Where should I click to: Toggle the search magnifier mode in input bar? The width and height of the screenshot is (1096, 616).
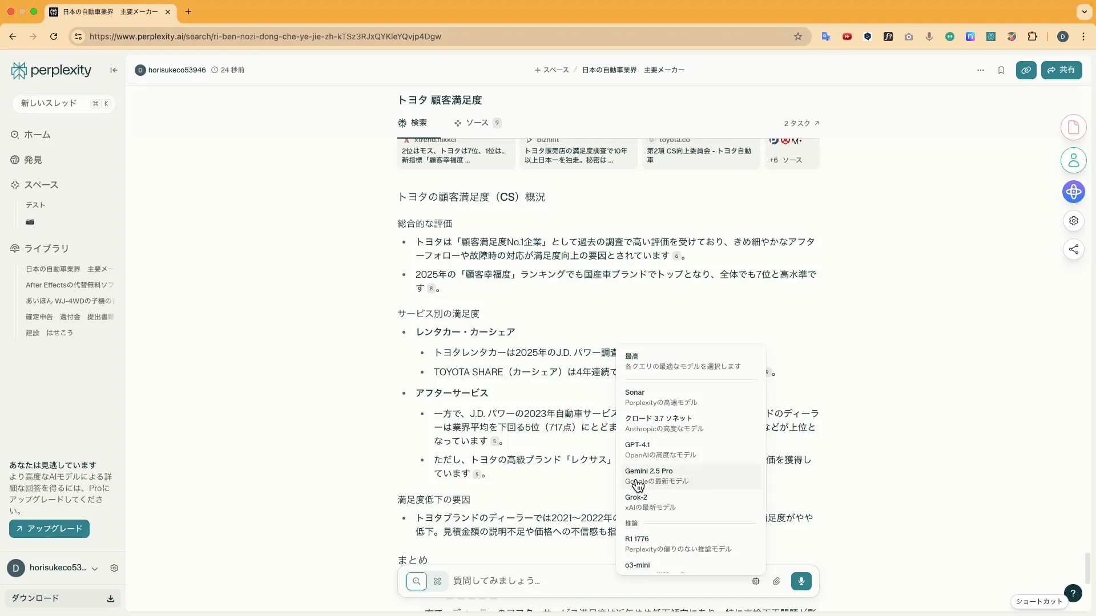click(417, 581)
